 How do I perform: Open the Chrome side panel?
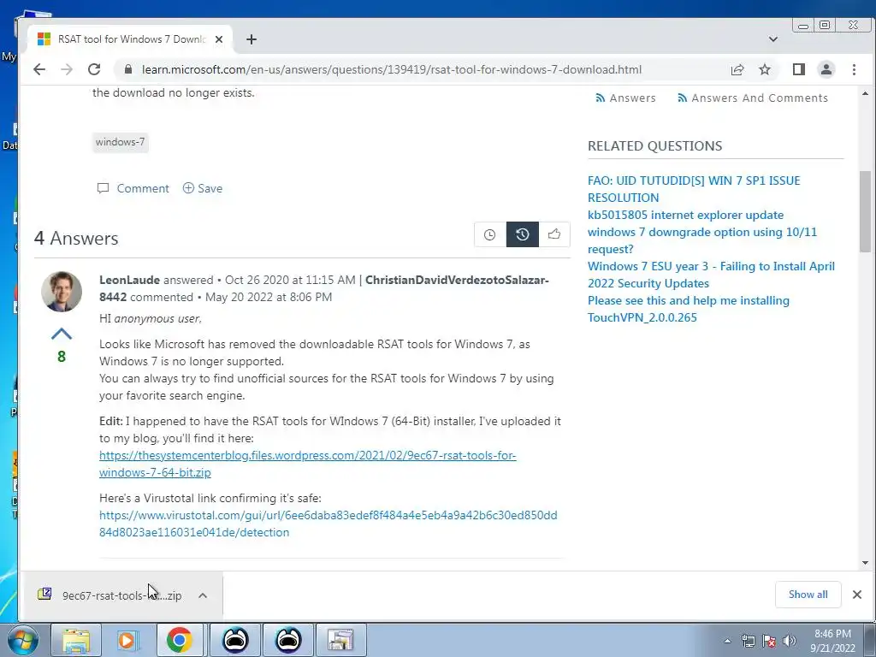pos(798,69)
